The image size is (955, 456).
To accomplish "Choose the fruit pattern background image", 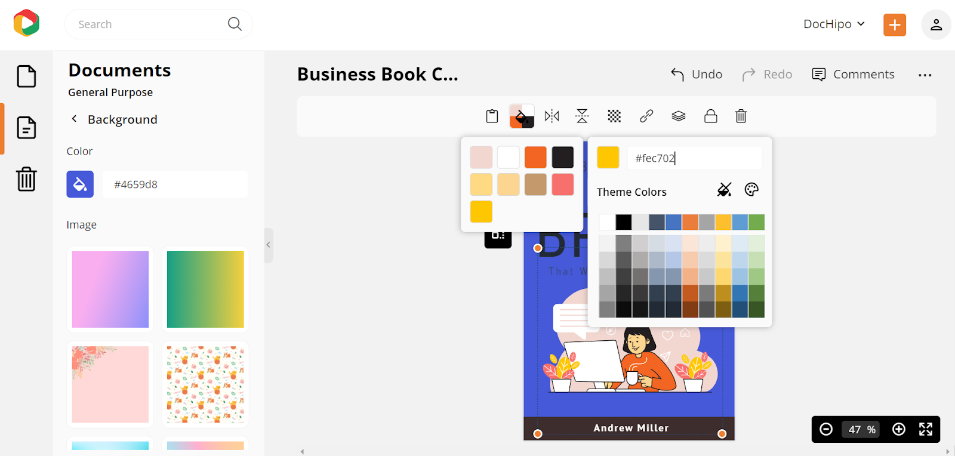I will tap(205, 384).
